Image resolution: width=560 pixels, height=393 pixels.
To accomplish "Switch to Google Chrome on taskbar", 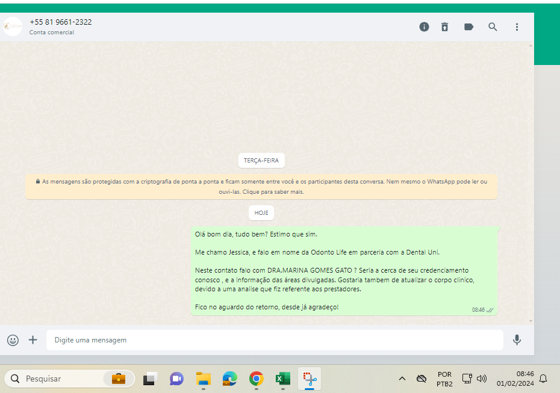I will tap(257, 379).
